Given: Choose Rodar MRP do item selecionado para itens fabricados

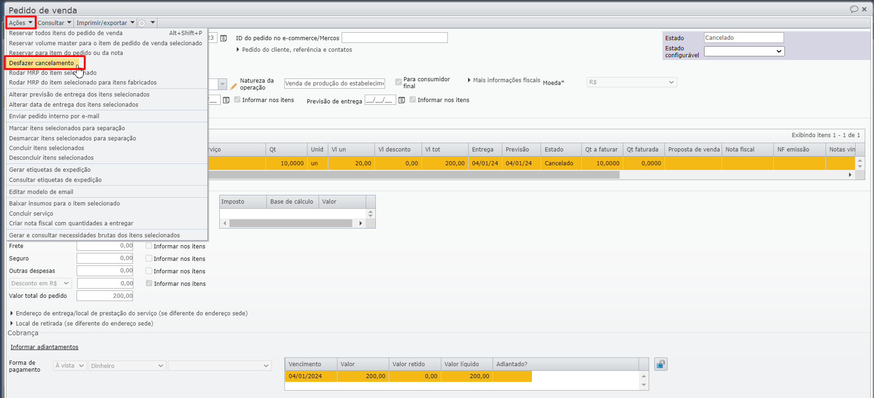Looking at the screenshot, I should [107, 83].
